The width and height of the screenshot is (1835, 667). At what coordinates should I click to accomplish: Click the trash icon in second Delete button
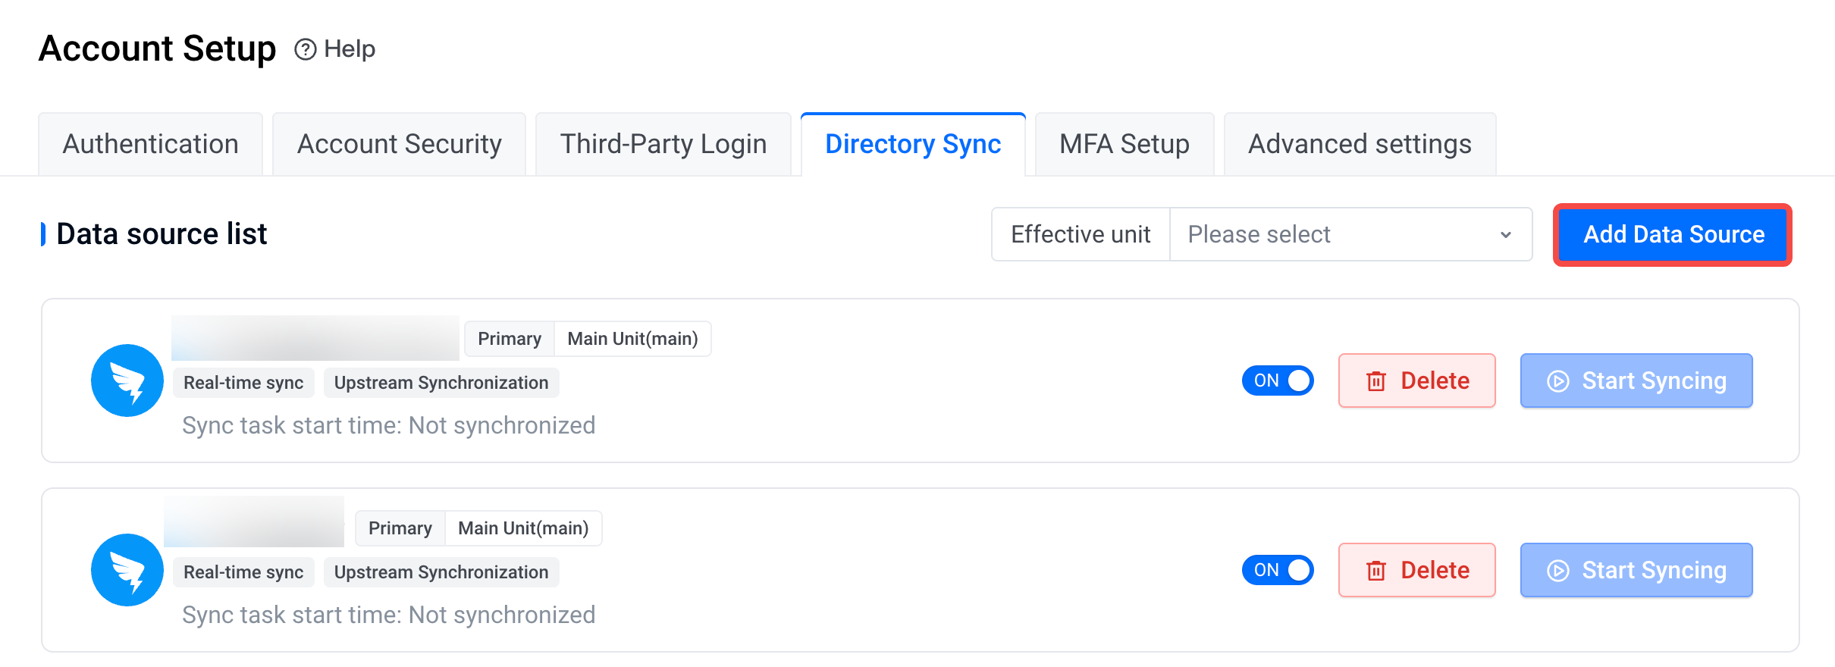pyautogui.click(x=1376, y=570)
